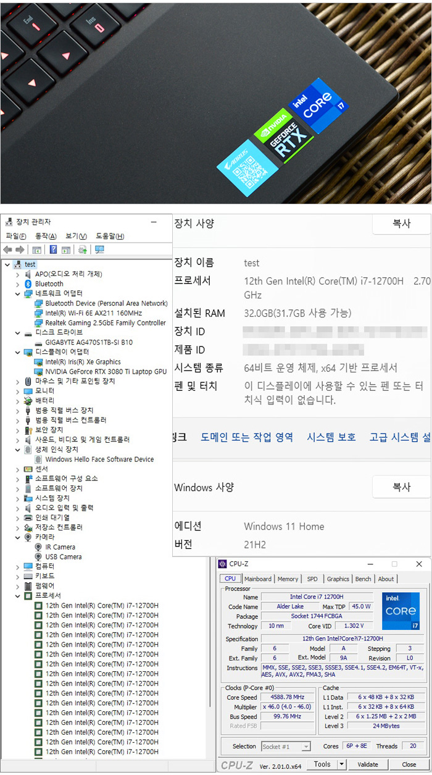Toggle the console tree pane toolbar icon
The image size is (432, 775).
click(x=37, y=249)
